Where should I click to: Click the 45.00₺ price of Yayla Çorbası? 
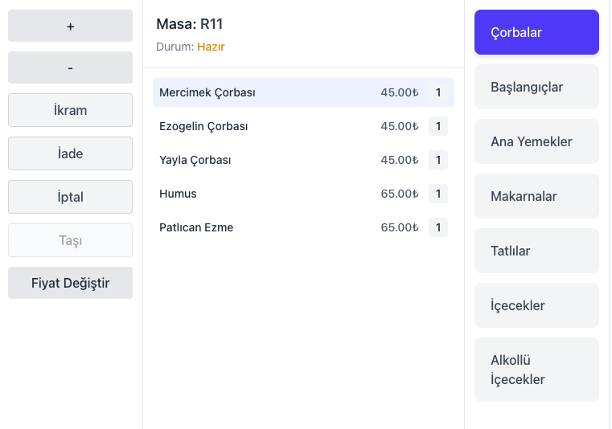click(x=400, y=160)
